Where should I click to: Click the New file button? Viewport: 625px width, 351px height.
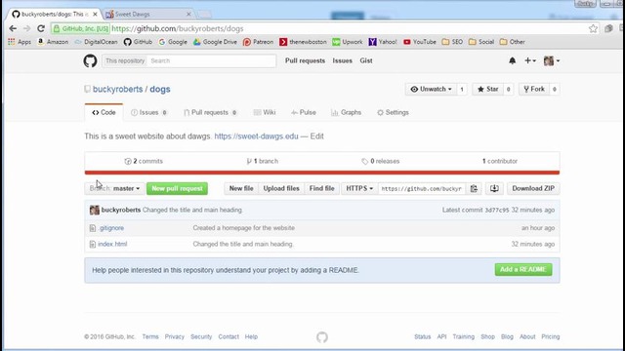point(241,188)
